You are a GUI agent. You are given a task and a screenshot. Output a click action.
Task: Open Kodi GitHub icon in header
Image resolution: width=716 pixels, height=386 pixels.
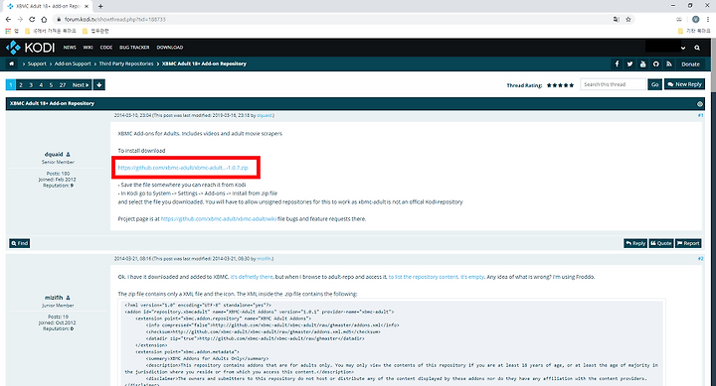point(655,64)
